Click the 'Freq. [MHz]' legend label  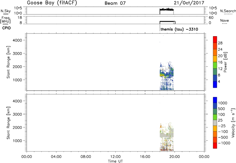coord(5,20)
